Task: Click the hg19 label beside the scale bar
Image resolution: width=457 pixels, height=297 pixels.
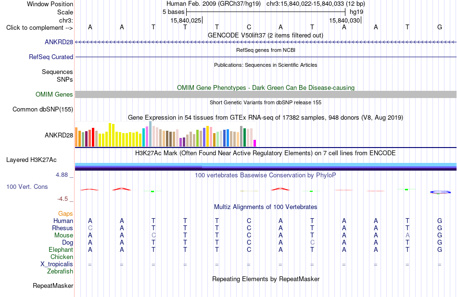Action: pos(356,12)
